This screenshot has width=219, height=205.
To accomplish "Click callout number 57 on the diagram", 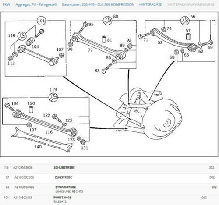I will tap(188, 31).
